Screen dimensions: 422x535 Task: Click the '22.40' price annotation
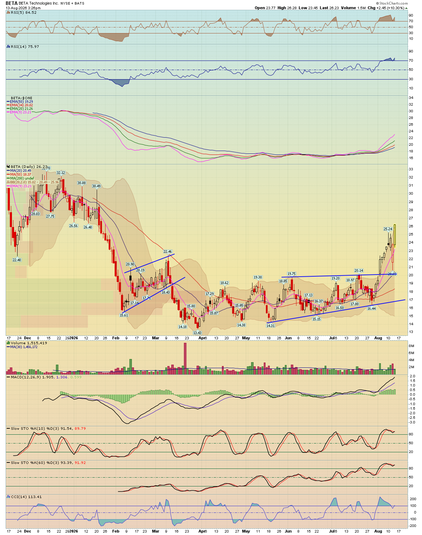[x=17, y=260]
